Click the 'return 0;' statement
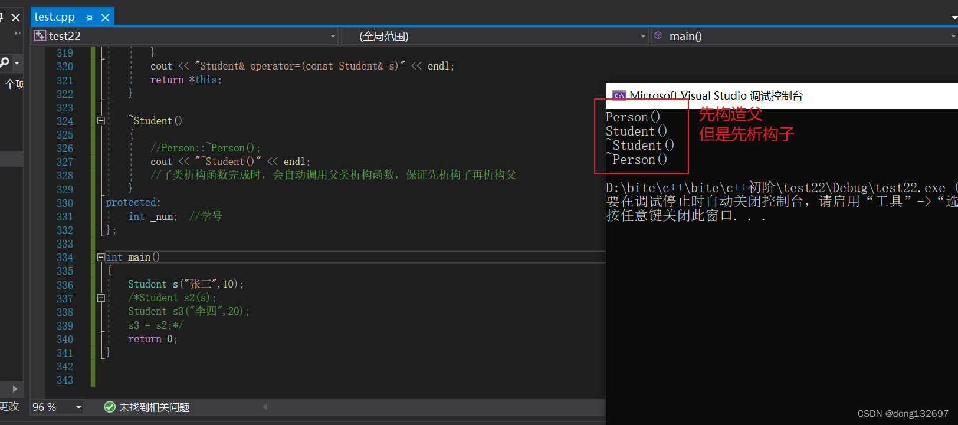This screenshot has width=958, height=425. (x=153, y=339)
